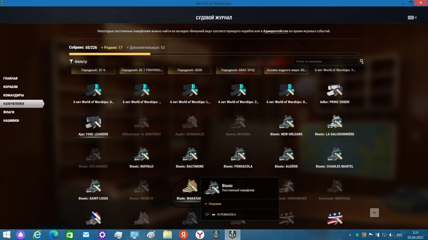Launch Yandex Browser from the taskbar
This screenshot has width=428, height=240.
tap(200, 235)
